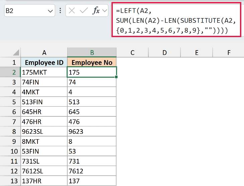Select cell B11 showing 731
Image resolution: width=244 pixels, height=186 pixels.
pyautogui.click(x=92, y=161)
